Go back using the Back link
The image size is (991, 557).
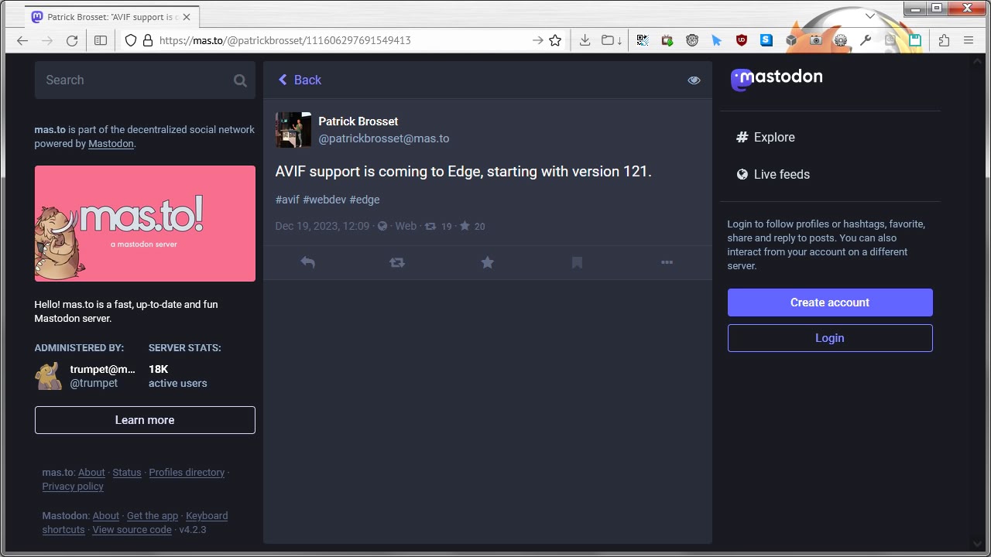[300, 80]
